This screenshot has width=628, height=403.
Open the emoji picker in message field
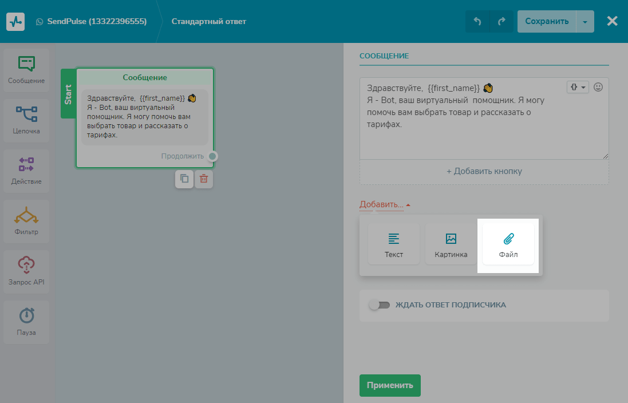tap(598, 87)
